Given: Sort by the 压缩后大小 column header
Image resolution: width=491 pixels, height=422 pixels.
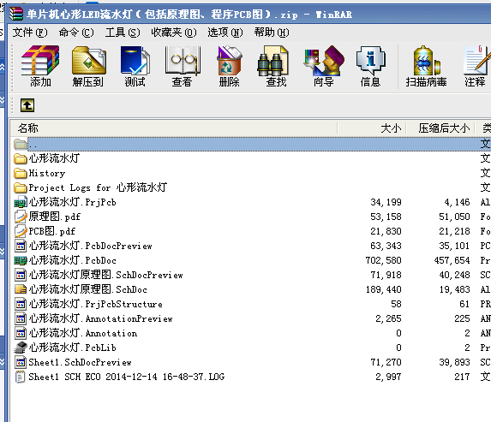Looking at the screenshot, I should [440, 128].
